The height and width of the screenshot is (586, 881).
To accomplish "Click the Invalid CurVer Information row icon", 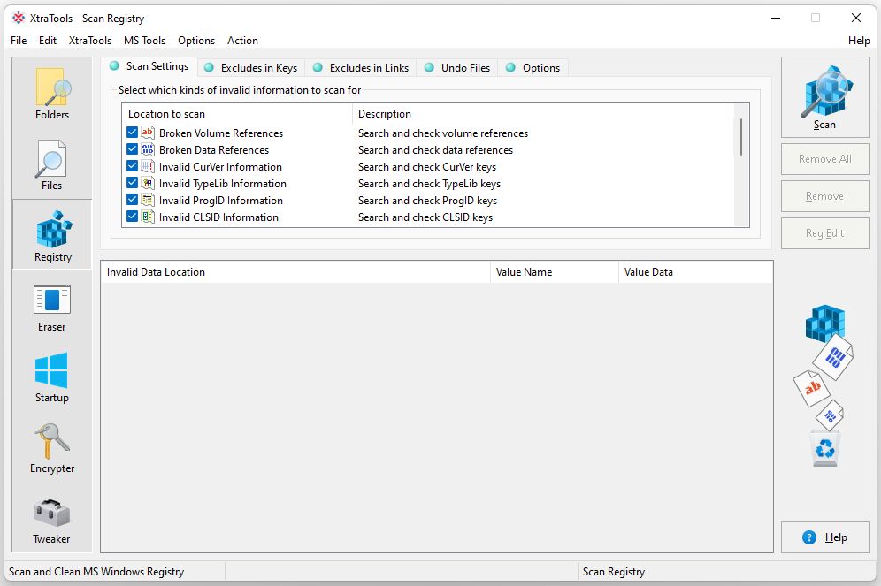I will [147, 166].
